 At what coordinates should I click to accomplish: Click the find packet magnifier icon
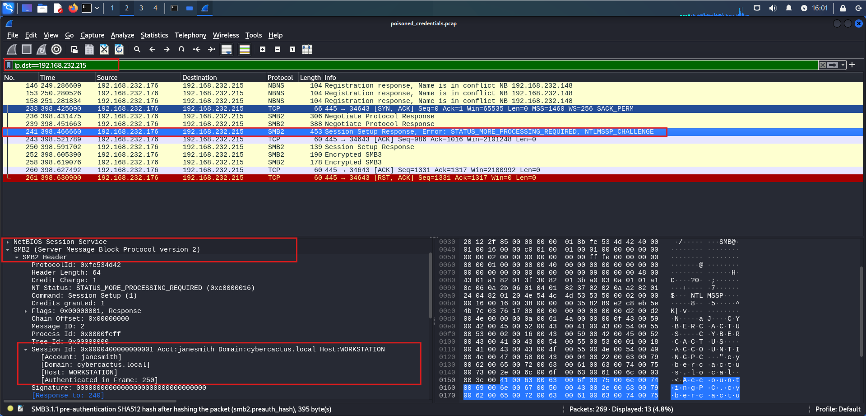137,49
